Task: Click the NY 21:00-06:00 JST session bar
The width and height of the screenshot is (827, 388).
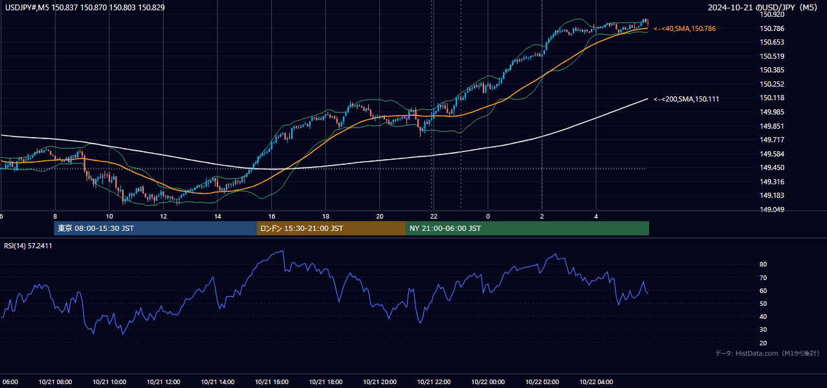Action: click(x=527, y=228)
